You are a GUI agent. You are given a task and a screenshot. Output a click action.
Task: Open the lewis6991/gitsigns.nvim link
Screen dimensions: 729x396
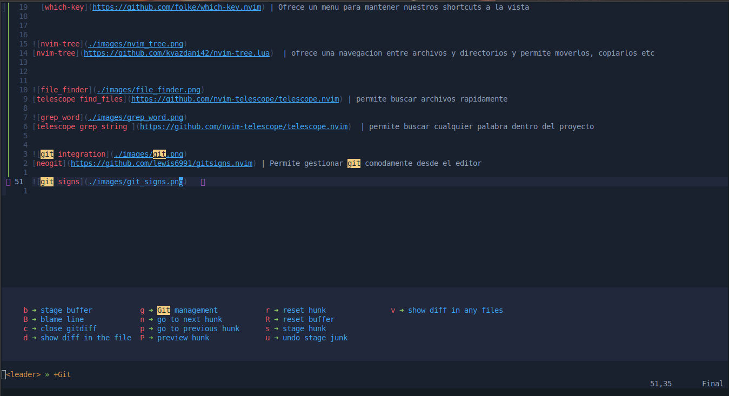tap(162, 163)
